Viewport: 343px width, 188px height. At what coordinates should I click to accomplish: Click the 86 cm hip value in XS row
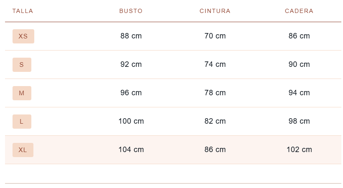point(299,36)
